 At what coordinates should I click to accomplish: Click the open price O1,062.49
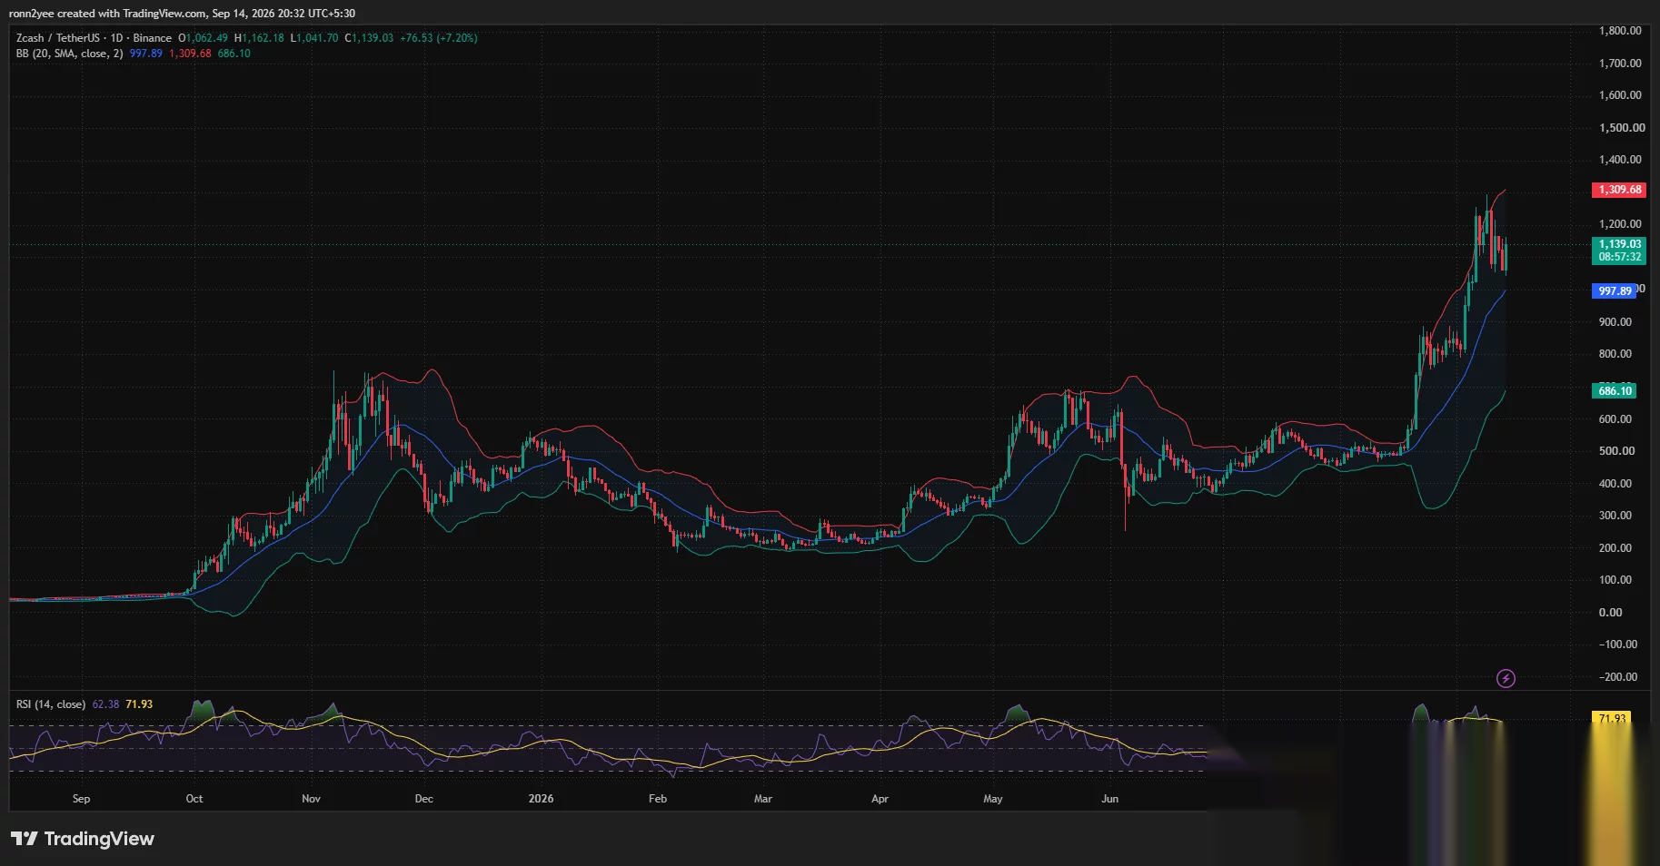[204, 38]
